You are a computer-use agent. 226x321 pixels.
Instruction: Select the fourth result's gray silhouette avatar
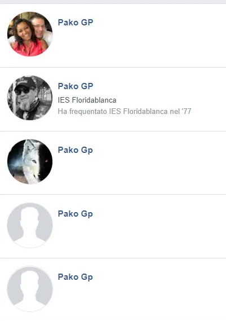[30, 225]
